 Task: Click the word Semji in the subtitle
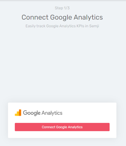pos(94,26)
